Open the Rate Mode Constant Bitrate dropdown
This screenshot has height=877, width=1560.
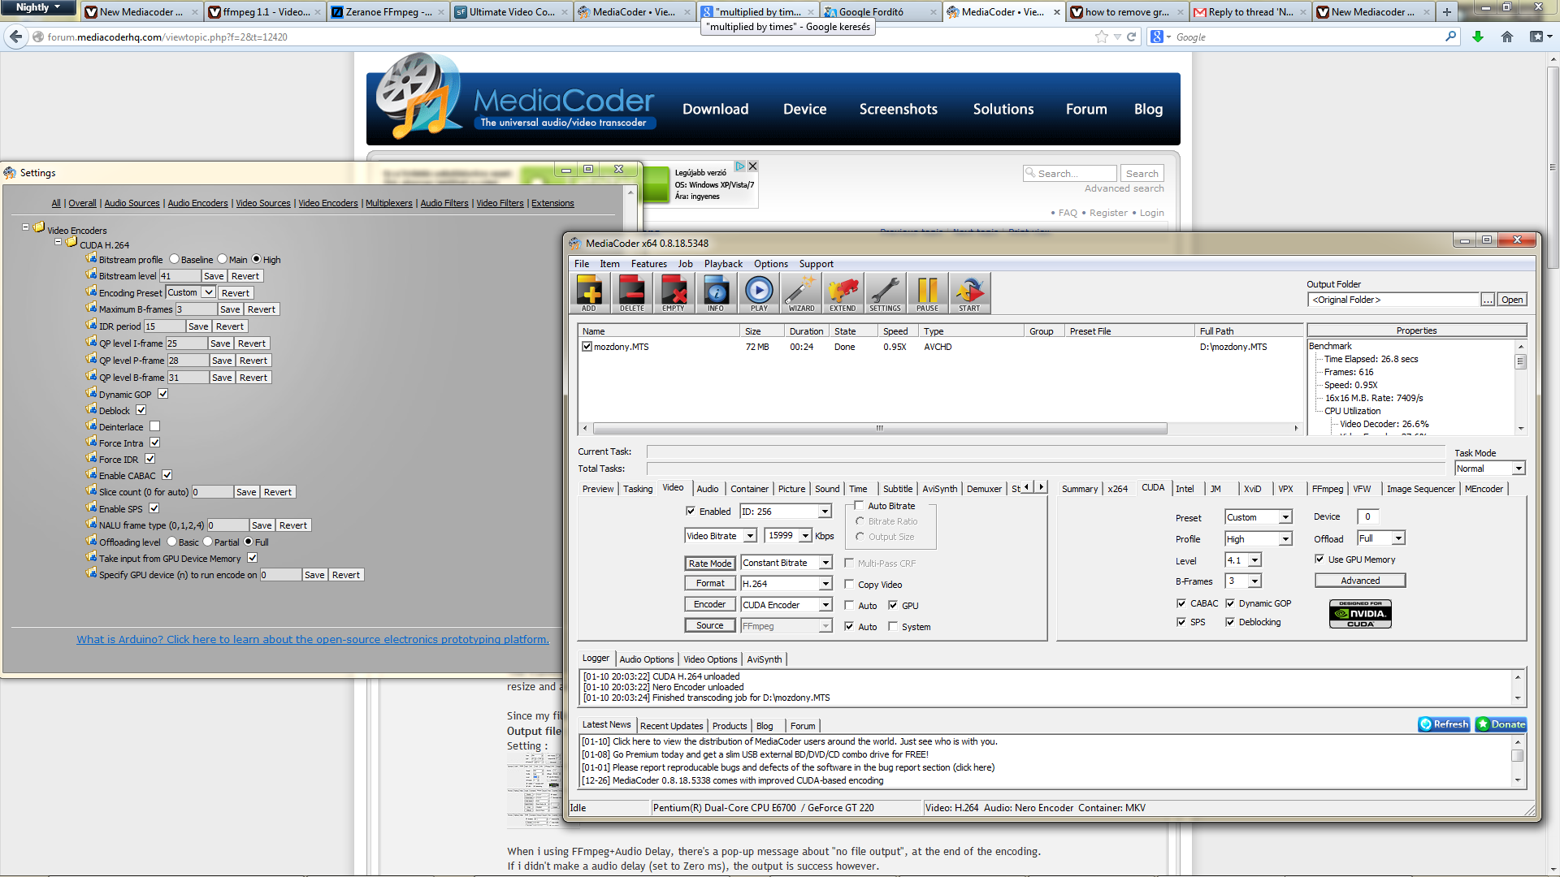coord(825,563)
